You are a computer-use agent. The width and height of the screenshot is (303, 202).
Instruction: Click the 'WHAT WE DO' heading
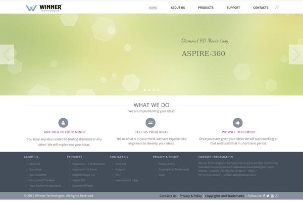[151, 105]
